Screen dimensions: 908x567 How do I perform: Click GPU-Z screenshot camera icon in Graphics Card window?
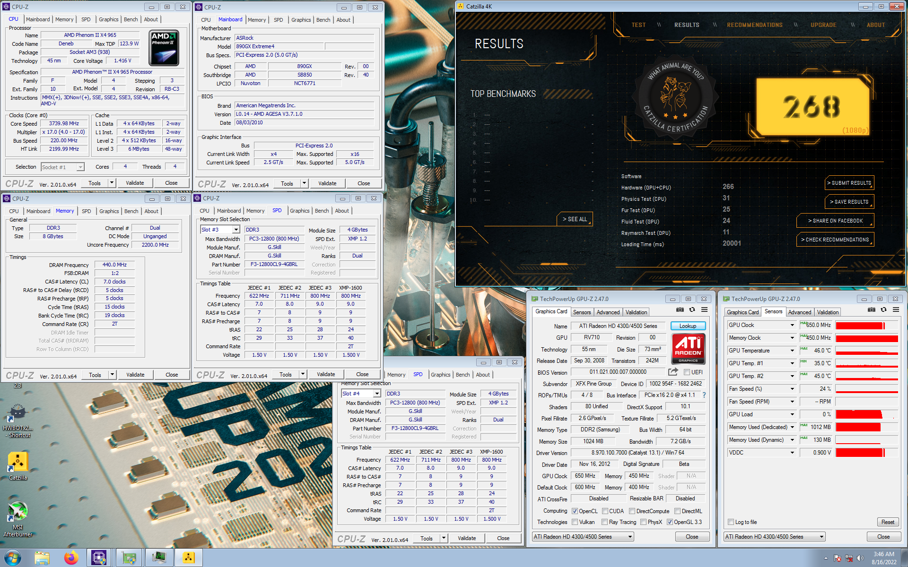[680, 310]
